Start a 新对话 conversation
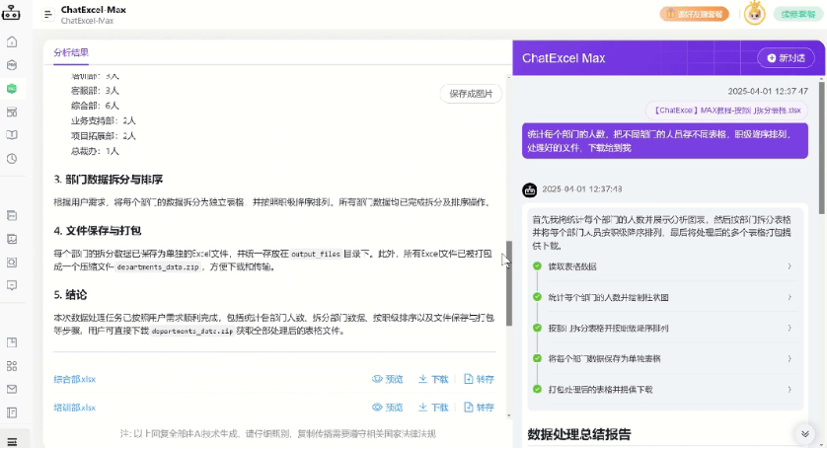 tap(786, 58)
